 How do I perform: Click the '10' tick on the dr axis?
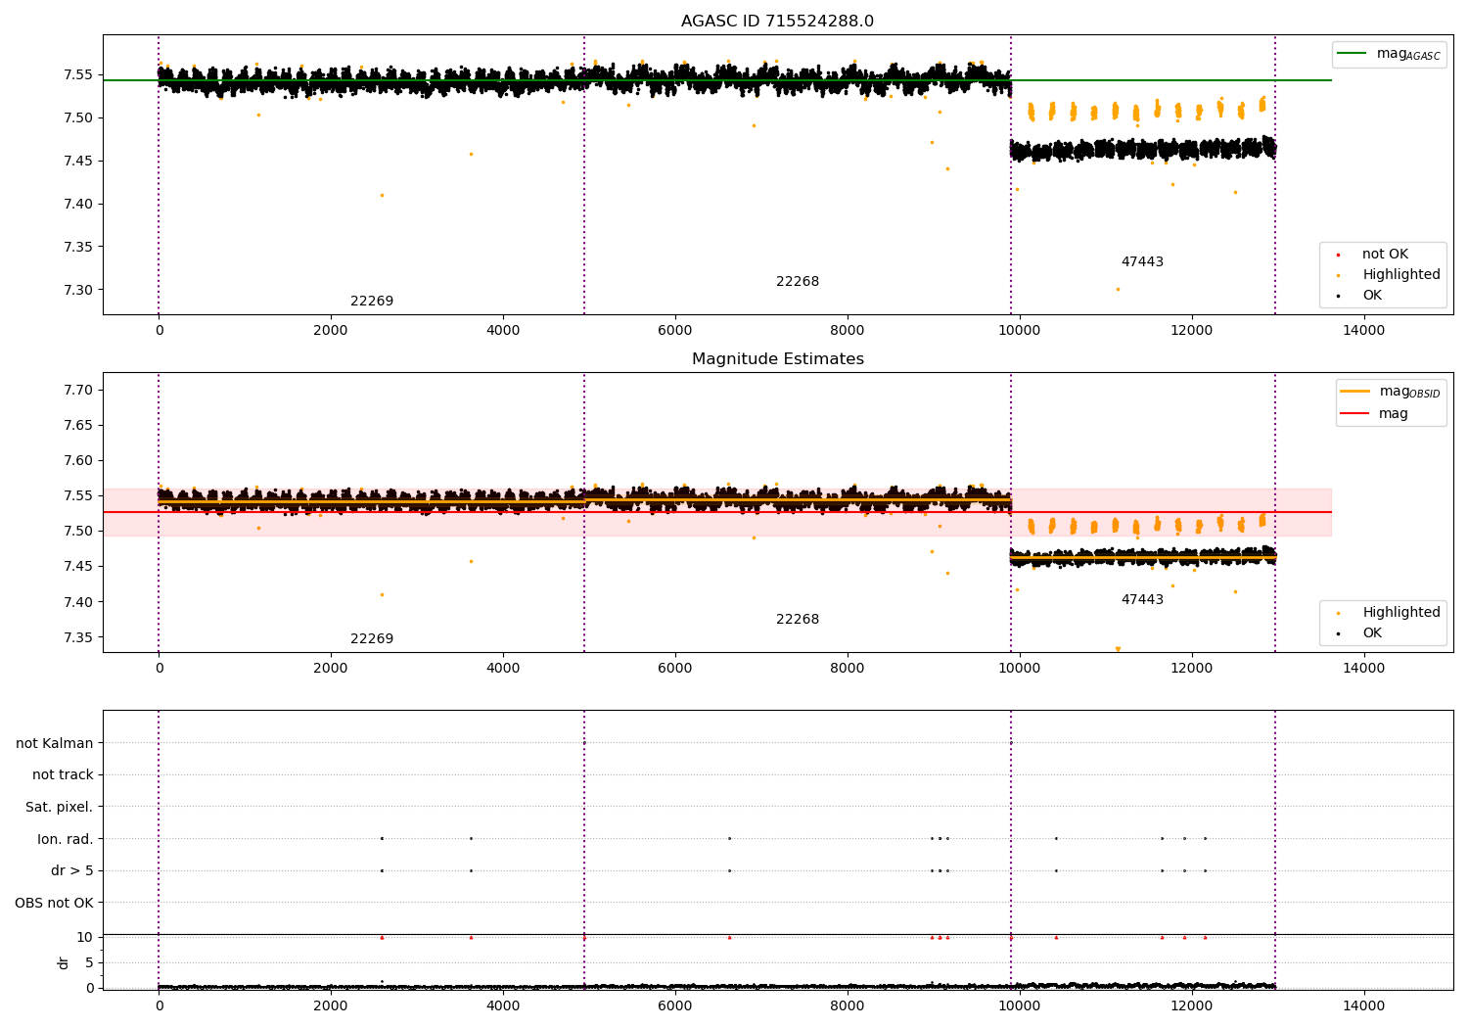(85, 937)
